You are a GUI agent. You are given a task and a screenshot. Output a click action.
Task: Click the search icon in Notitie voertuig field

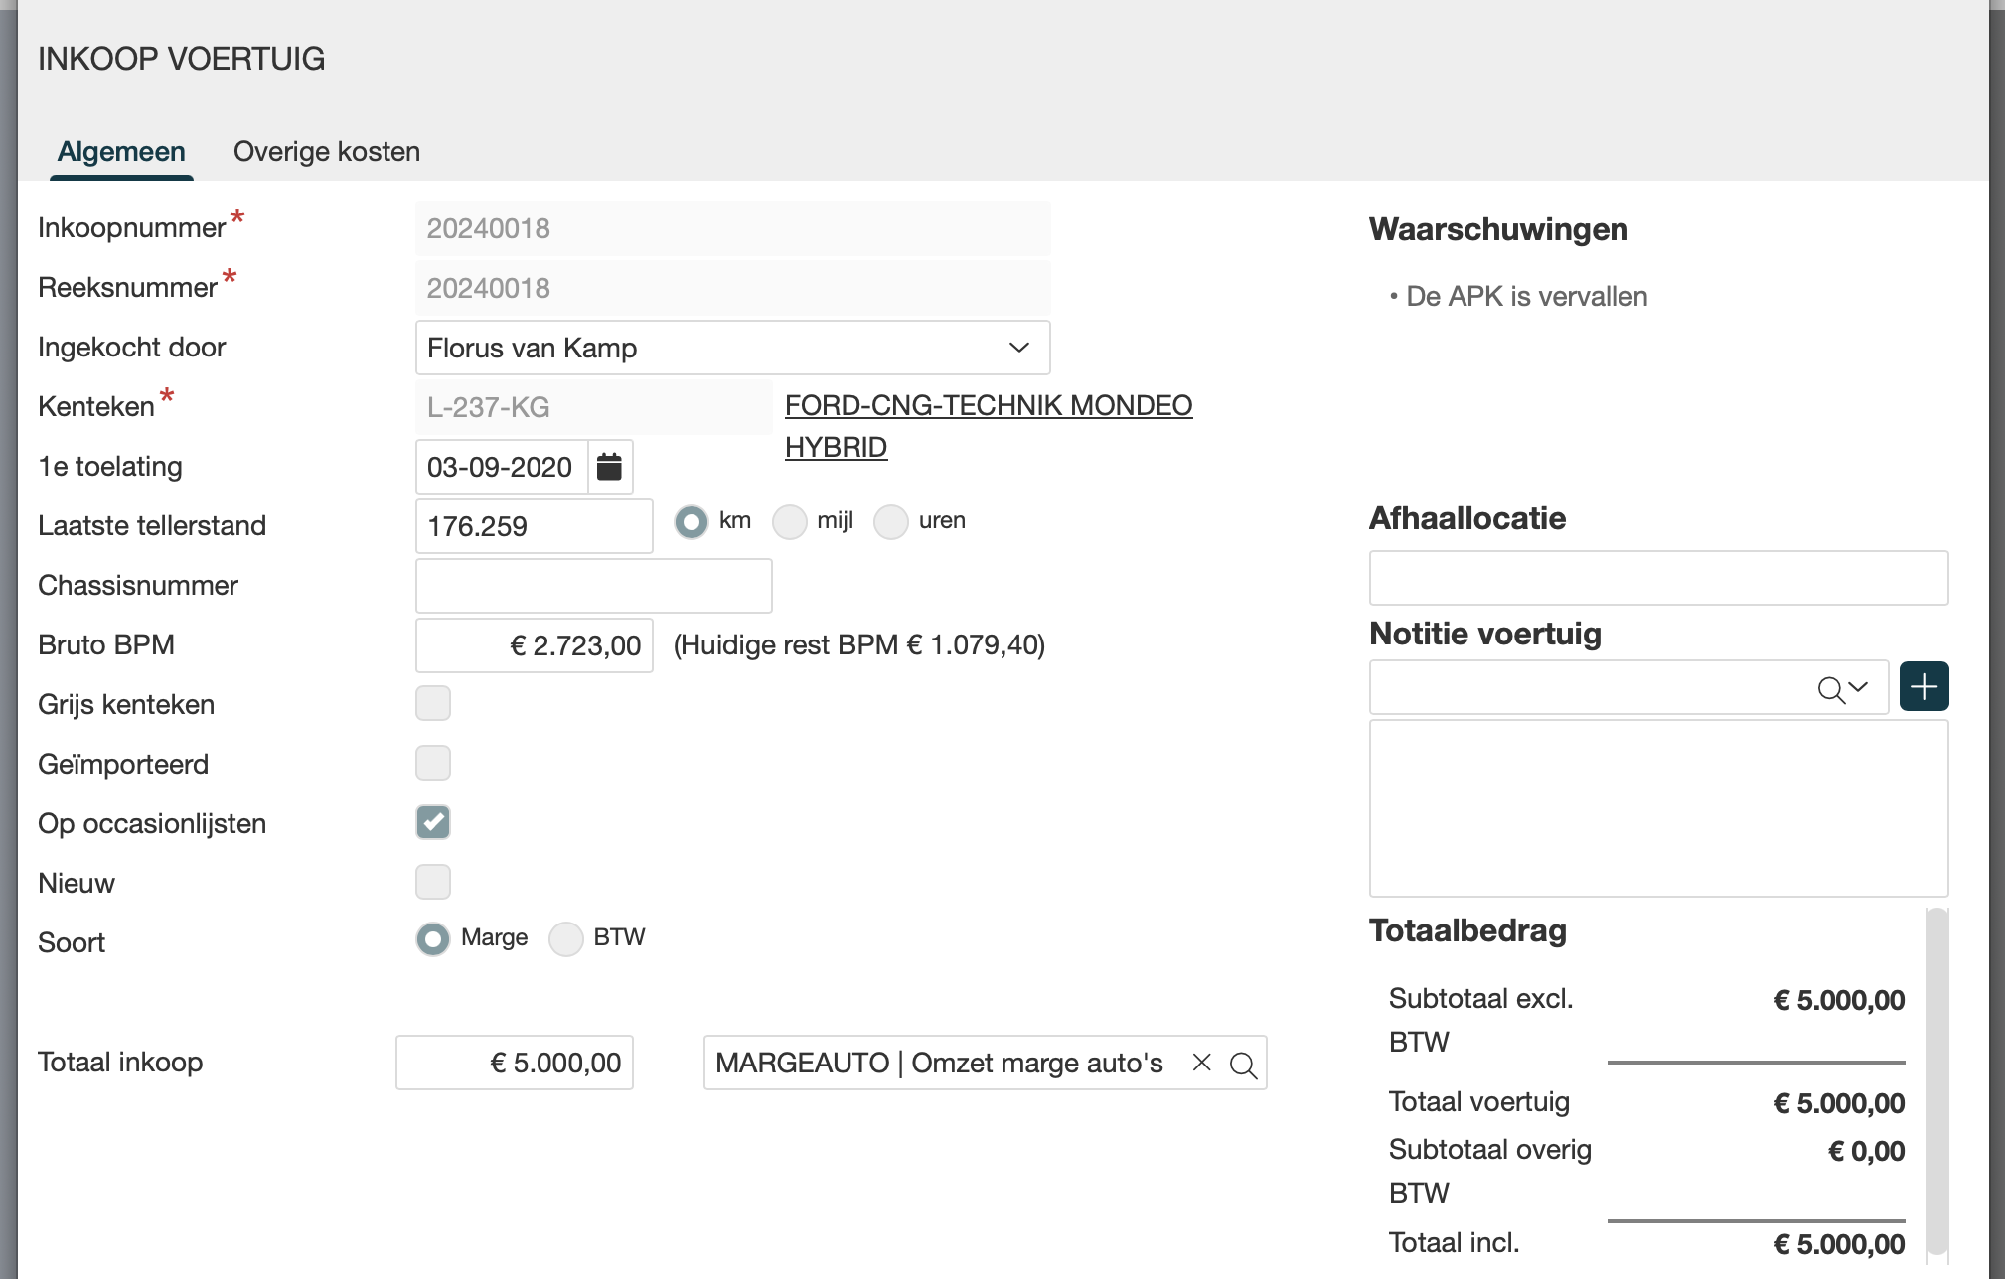click(1830, 688)
